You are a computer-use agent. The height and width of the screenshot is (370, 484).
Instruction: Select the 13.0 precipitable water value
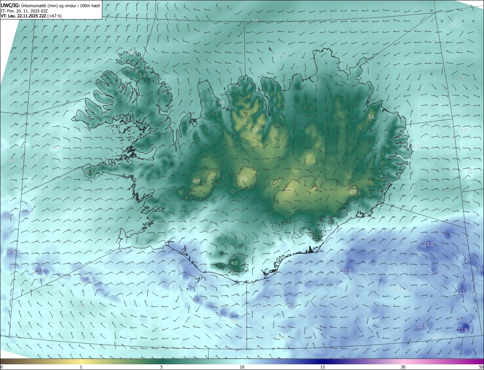coord(428,244)
